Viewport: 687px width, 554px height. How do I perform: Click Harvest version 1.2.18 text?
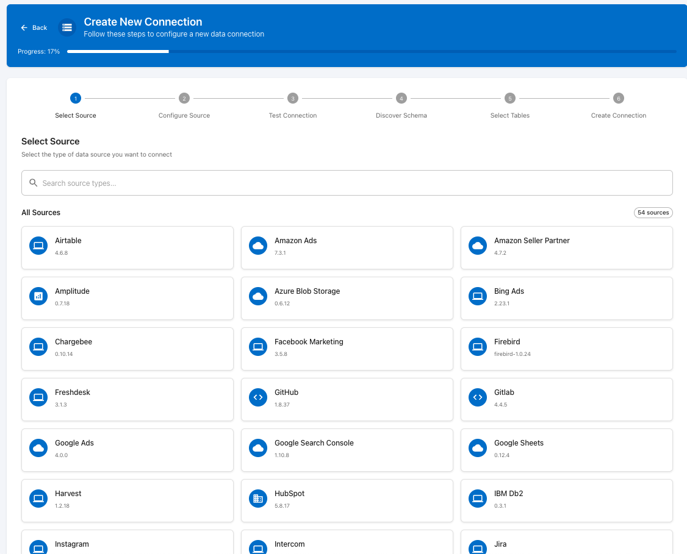point(62,506)
